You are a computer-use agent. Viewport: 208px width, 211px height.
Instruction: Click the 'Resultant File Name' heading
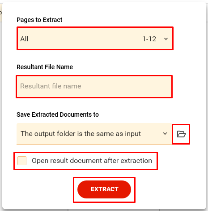pyautogui.click(x=45, y=67)
